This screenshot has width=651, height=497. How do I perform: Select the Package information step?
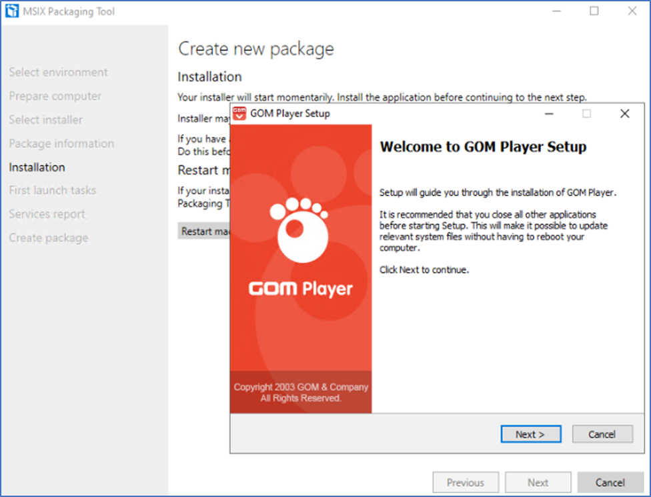click(61, 143)
